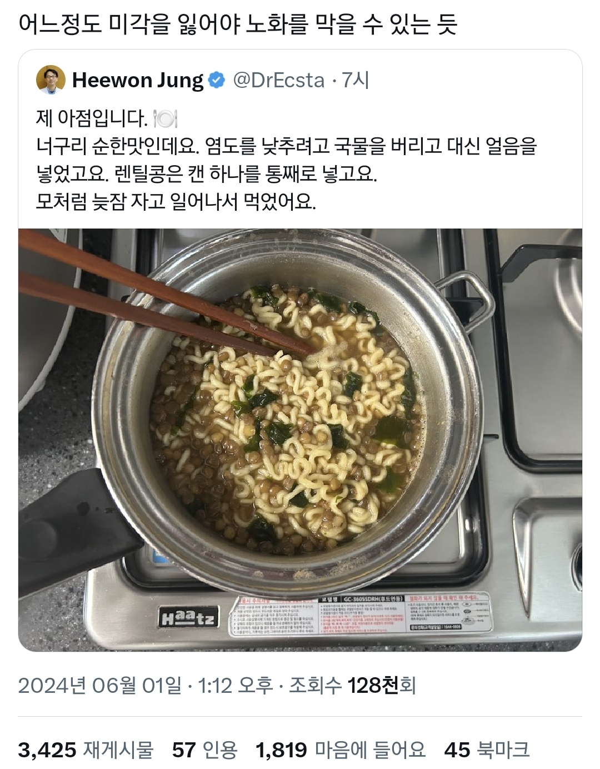Image resolution: width=600 pixels, height=769 pixels.
Task: Click the main tweet text 어느정도 미각을
Action: (x=237, y=24)
